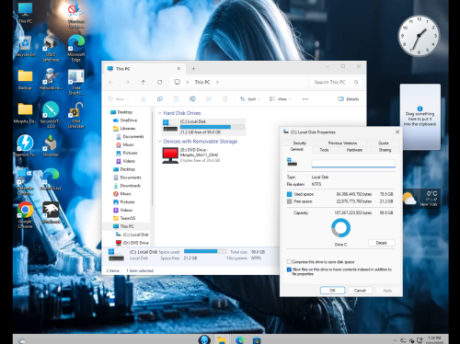Click the alien Start button on taskbar

click(x=204, y=339)
